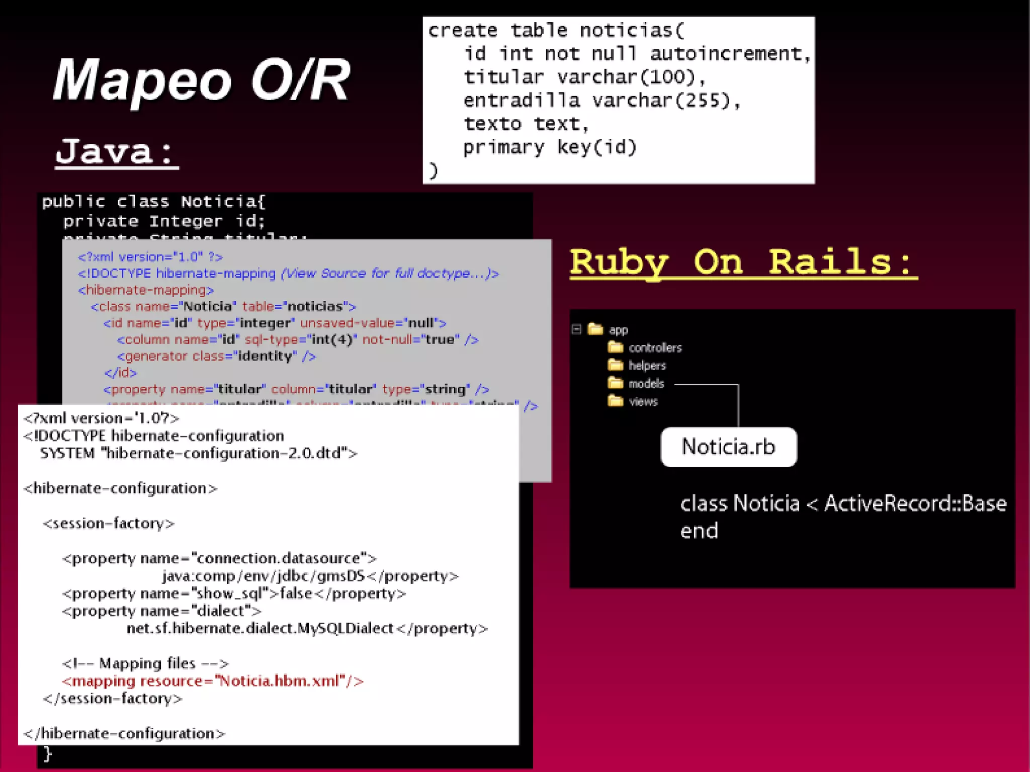Click 'public class Noticia{' code line
The image size is (1030, 772).
click(153, 202)
